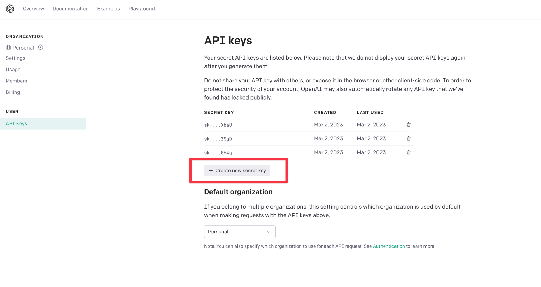Screen dimensions: 541x287
Task: Open the Playground page
Action: pos(142,9)
